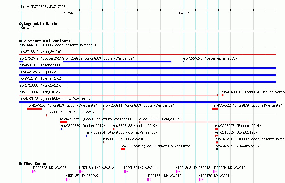
Task: Select the red nsv4253911 marker
Action: coord(104,109)
